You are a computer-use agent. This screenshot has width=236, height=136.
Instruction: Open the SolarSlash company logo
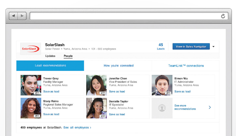30,49
